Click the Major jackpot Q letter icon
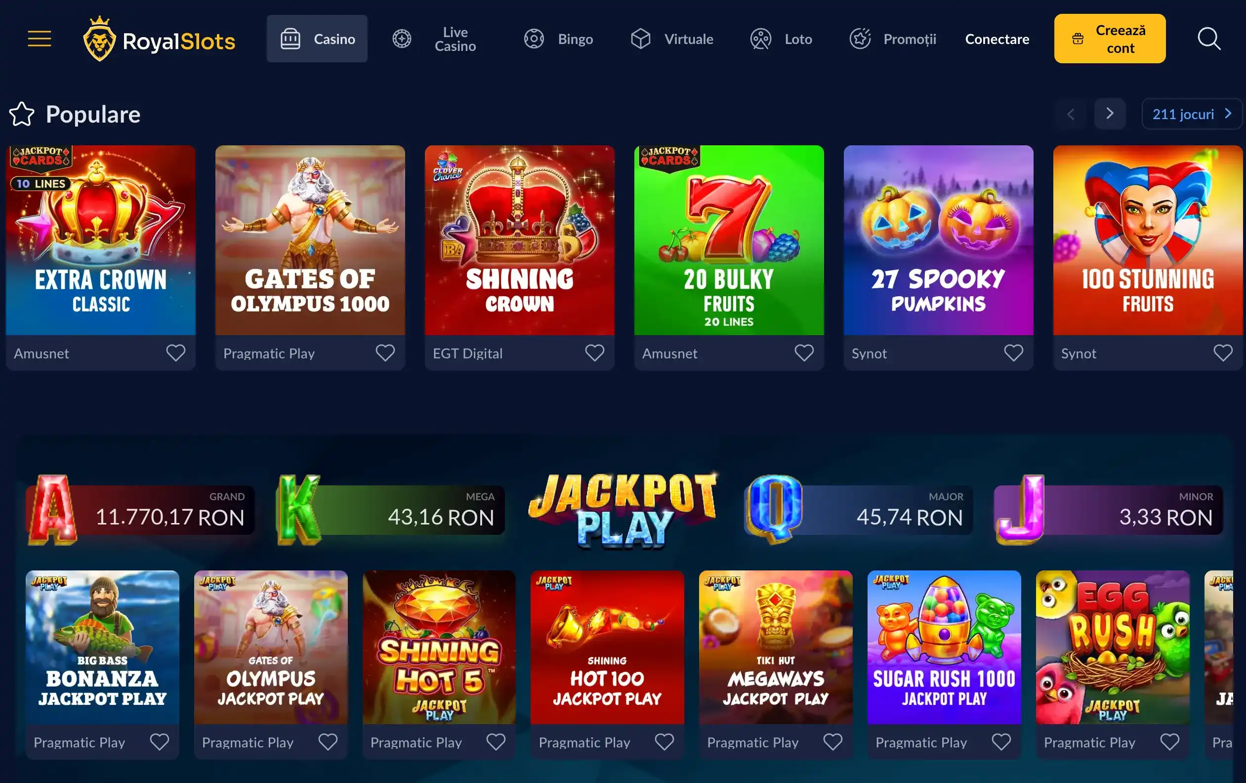1246x783 pixels. tap(774, 509)
